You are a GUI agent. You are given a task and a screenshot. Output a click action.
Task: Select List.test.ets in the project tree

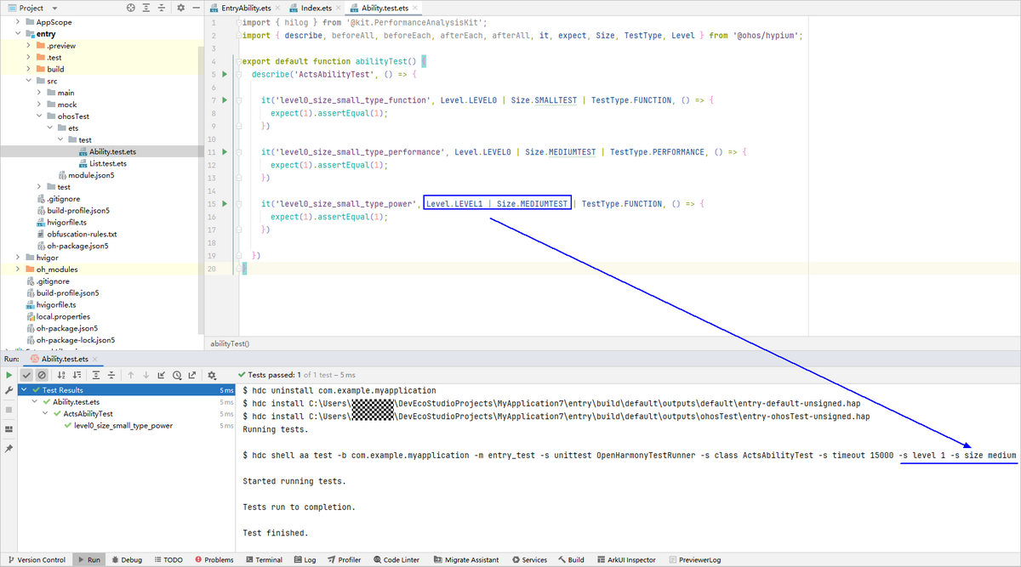click(x=107, y=163)
